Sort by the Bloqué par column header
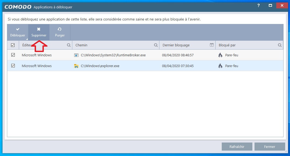The height and width of the screenshot is (156, 290). [227, 45]
